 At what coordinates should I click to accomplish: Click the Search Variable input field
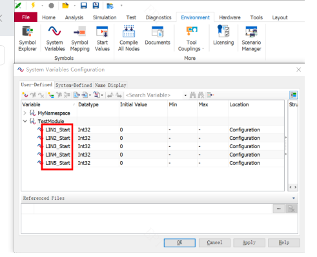pyautogui.click(x=154, y=95)
